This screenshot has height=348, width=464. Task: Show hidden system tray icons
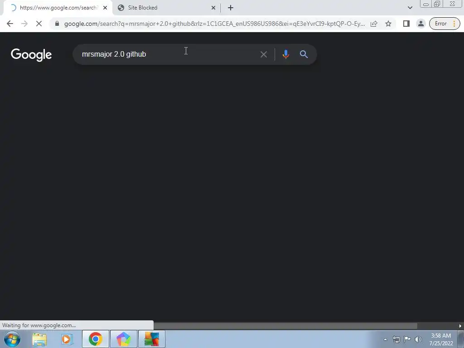pyautogui.click(x=385, y=339)
